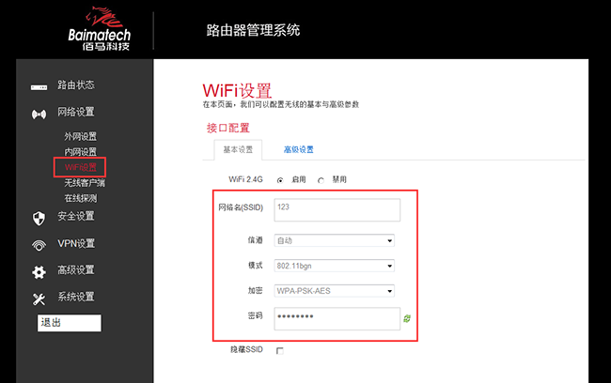The image size is (611, 383).
Task: Open 无线客户端 in the sidebar
Action: click(x=84, y=183)
